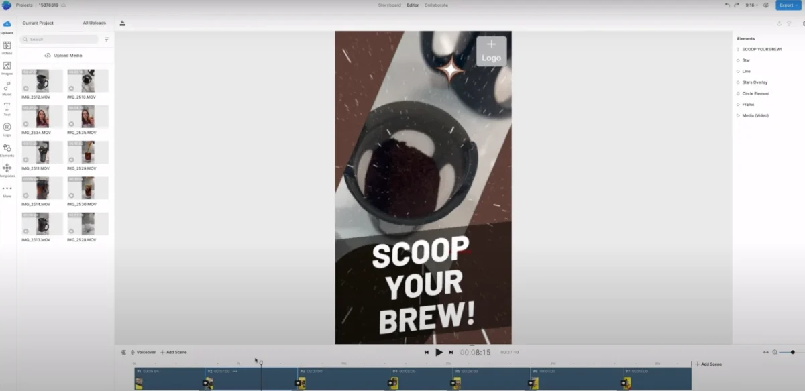
Task: Select the Line element in Elements list
Action: coord(746,71)
